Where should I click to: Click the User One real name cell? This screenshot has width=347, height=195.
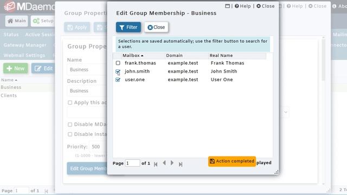(222, 80)
